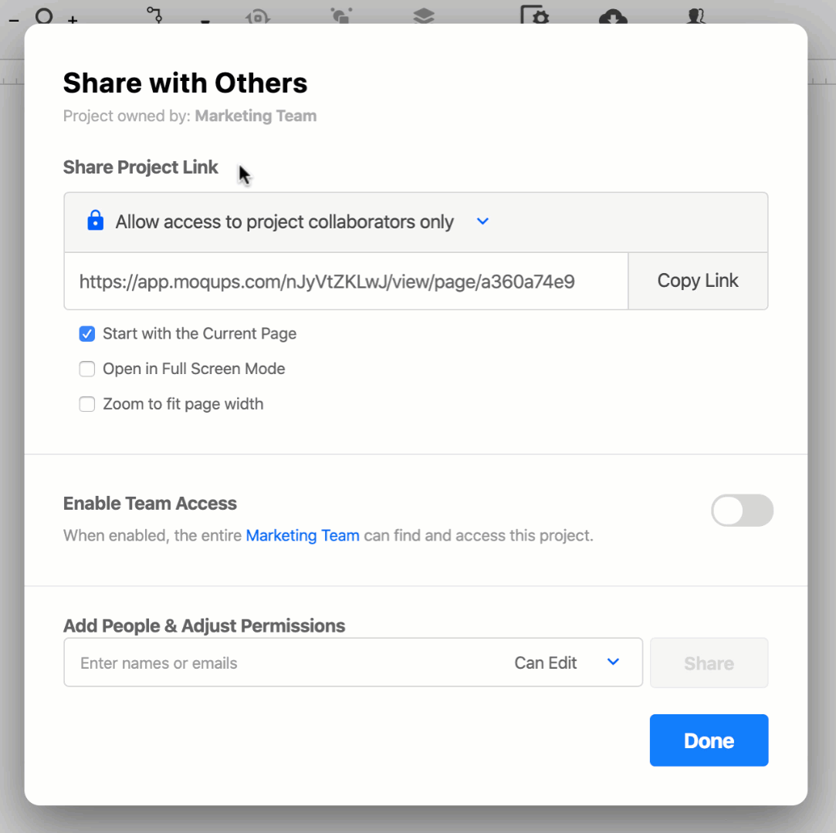
Task: Open the Can Edit permissions dropdown
Action: pos(570,663)
